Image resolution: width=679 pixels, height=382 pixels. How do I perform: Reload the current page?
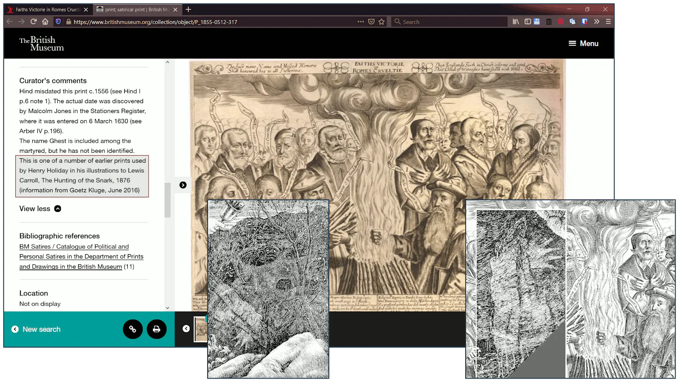pos(34,22)
